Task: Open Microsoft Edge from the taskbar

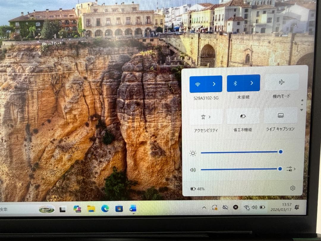Action: click(105, 209)
